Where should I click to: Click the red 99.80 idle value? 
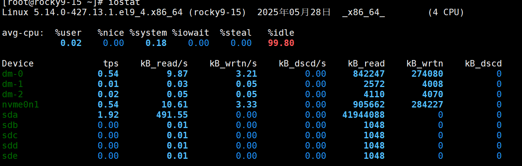(x=281, y=43)
